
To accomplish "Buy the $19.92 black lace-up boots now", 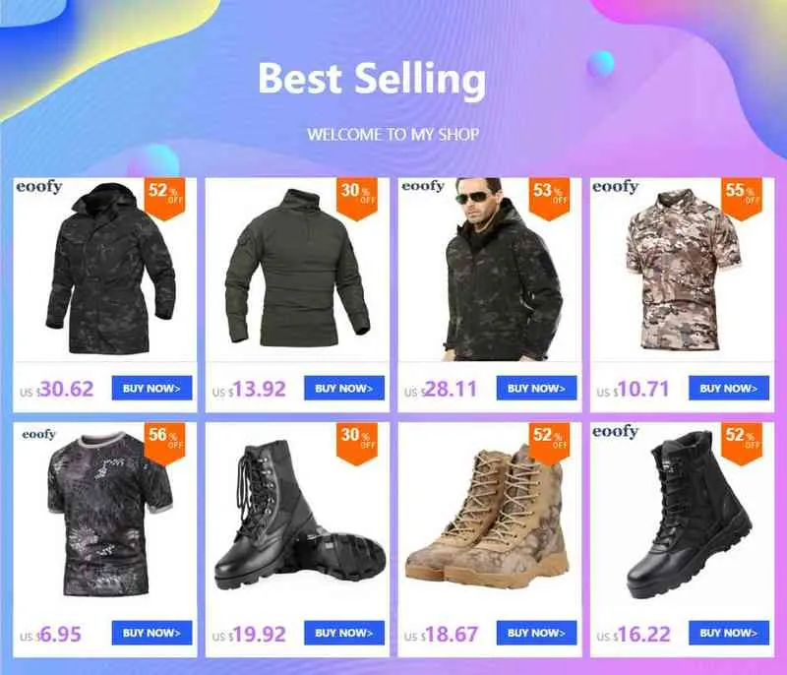I will click(343, 633).
